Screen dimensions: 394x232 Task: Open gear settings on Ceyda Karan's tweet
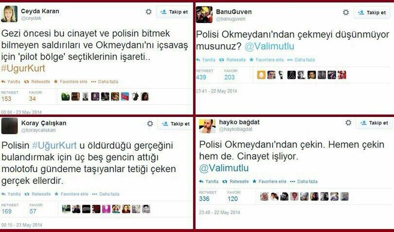tap(148, 12)
